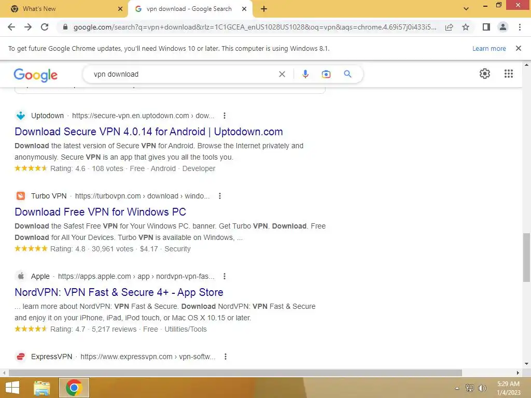
Task: Open more options for Uptodown result
Action: 224,116
